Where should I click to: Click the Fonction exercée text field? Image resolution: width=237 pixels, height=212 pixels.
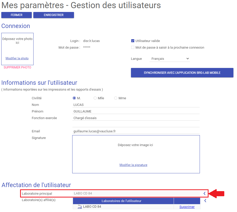[136, 118]
